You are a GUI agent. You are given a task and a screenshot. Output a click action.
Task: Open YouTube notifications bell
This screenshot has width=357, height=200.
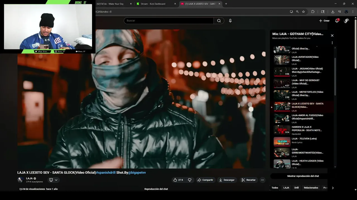click(337, 21)
